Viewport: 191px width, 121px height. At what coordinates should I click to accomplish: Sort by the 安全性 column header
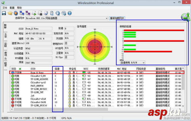coord(75,69)
